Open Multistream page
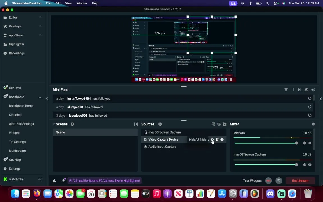This screenshot has height=202, width=323. (17, 151)
